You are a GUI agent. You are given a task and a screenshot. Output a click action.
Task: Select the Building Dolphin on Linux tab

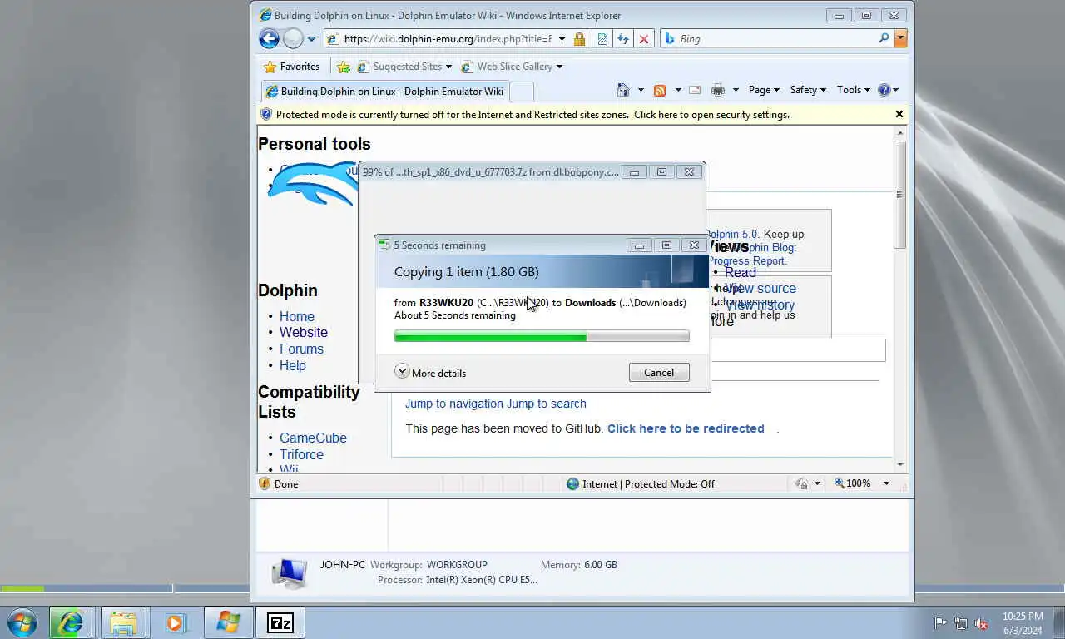[x=384, y=92]
